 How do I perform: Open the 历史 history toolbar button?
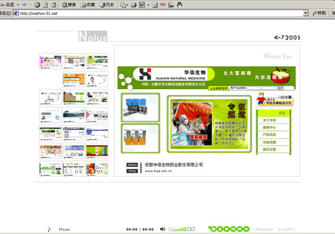pos(106,5)
